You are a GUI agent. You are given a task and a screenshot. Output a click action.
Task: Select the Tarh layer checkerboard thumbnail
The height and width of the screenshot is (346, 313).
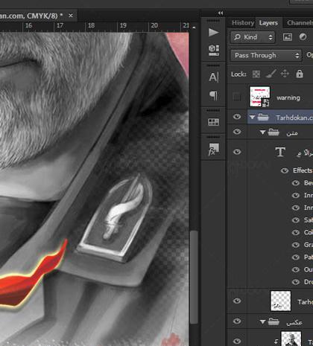[x=280, y=301]
